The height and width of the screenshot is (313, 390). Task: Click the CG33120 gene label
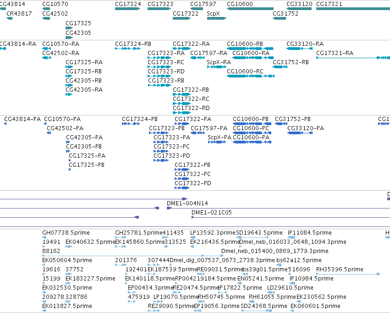pyautogui.click(x=299, y=4)
